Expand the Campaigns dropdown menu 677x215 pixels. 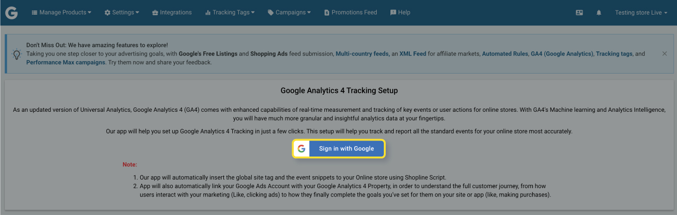(289, 13)
